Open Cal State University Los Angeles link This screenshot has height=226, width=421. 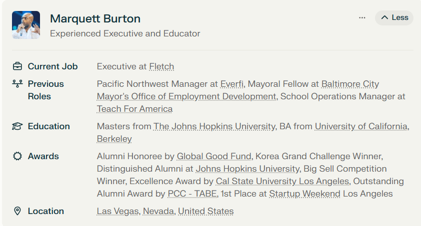pos(282,181)
